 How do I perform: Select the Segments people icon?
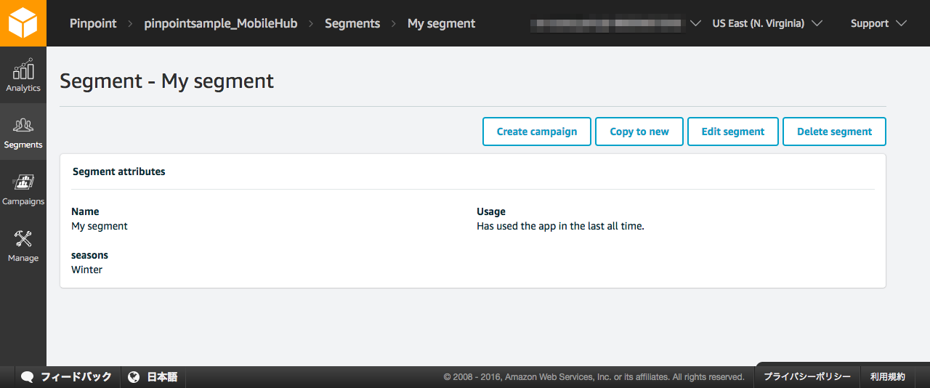[23, 126]
